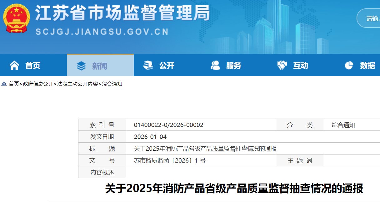This screenshot has width=380, height=206.
Task: Click into the search input box
Action: [372, 18]
